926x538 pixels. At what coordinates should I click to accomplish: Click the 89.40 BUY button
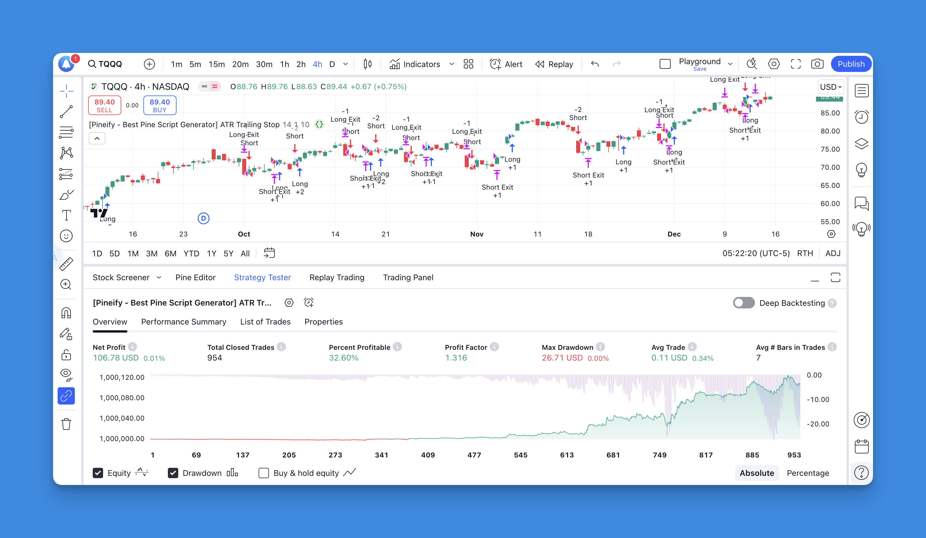[160, 105]
